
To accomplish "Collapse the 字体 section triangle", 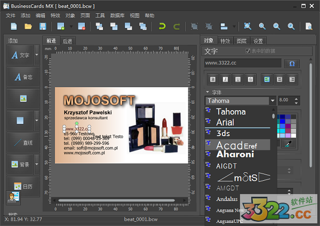I will [207, 92].
